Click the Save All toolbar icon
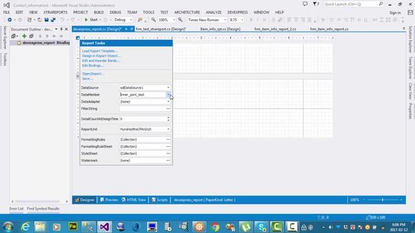This screenshot has width=415, height=233. coord(53,20)
